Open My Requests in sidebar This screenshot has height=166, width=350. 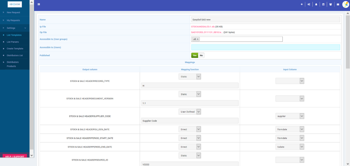point(13,21)
